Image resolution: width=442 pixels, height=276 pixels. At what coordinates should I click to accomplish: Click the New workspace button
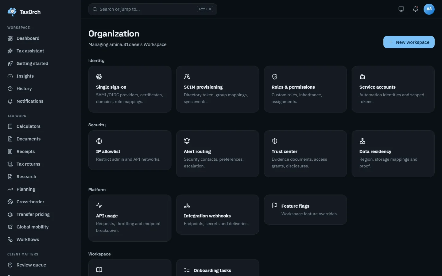(409, 42)
